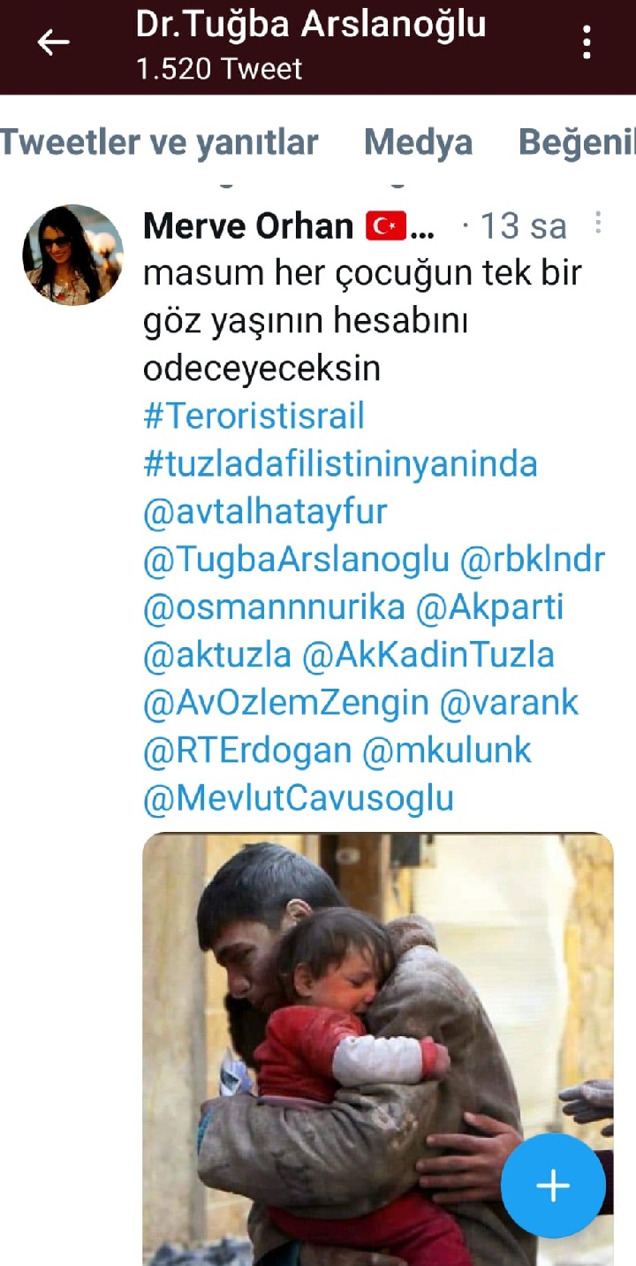
Task: Open Merve Orhan's profile picture
Action: 72,255
